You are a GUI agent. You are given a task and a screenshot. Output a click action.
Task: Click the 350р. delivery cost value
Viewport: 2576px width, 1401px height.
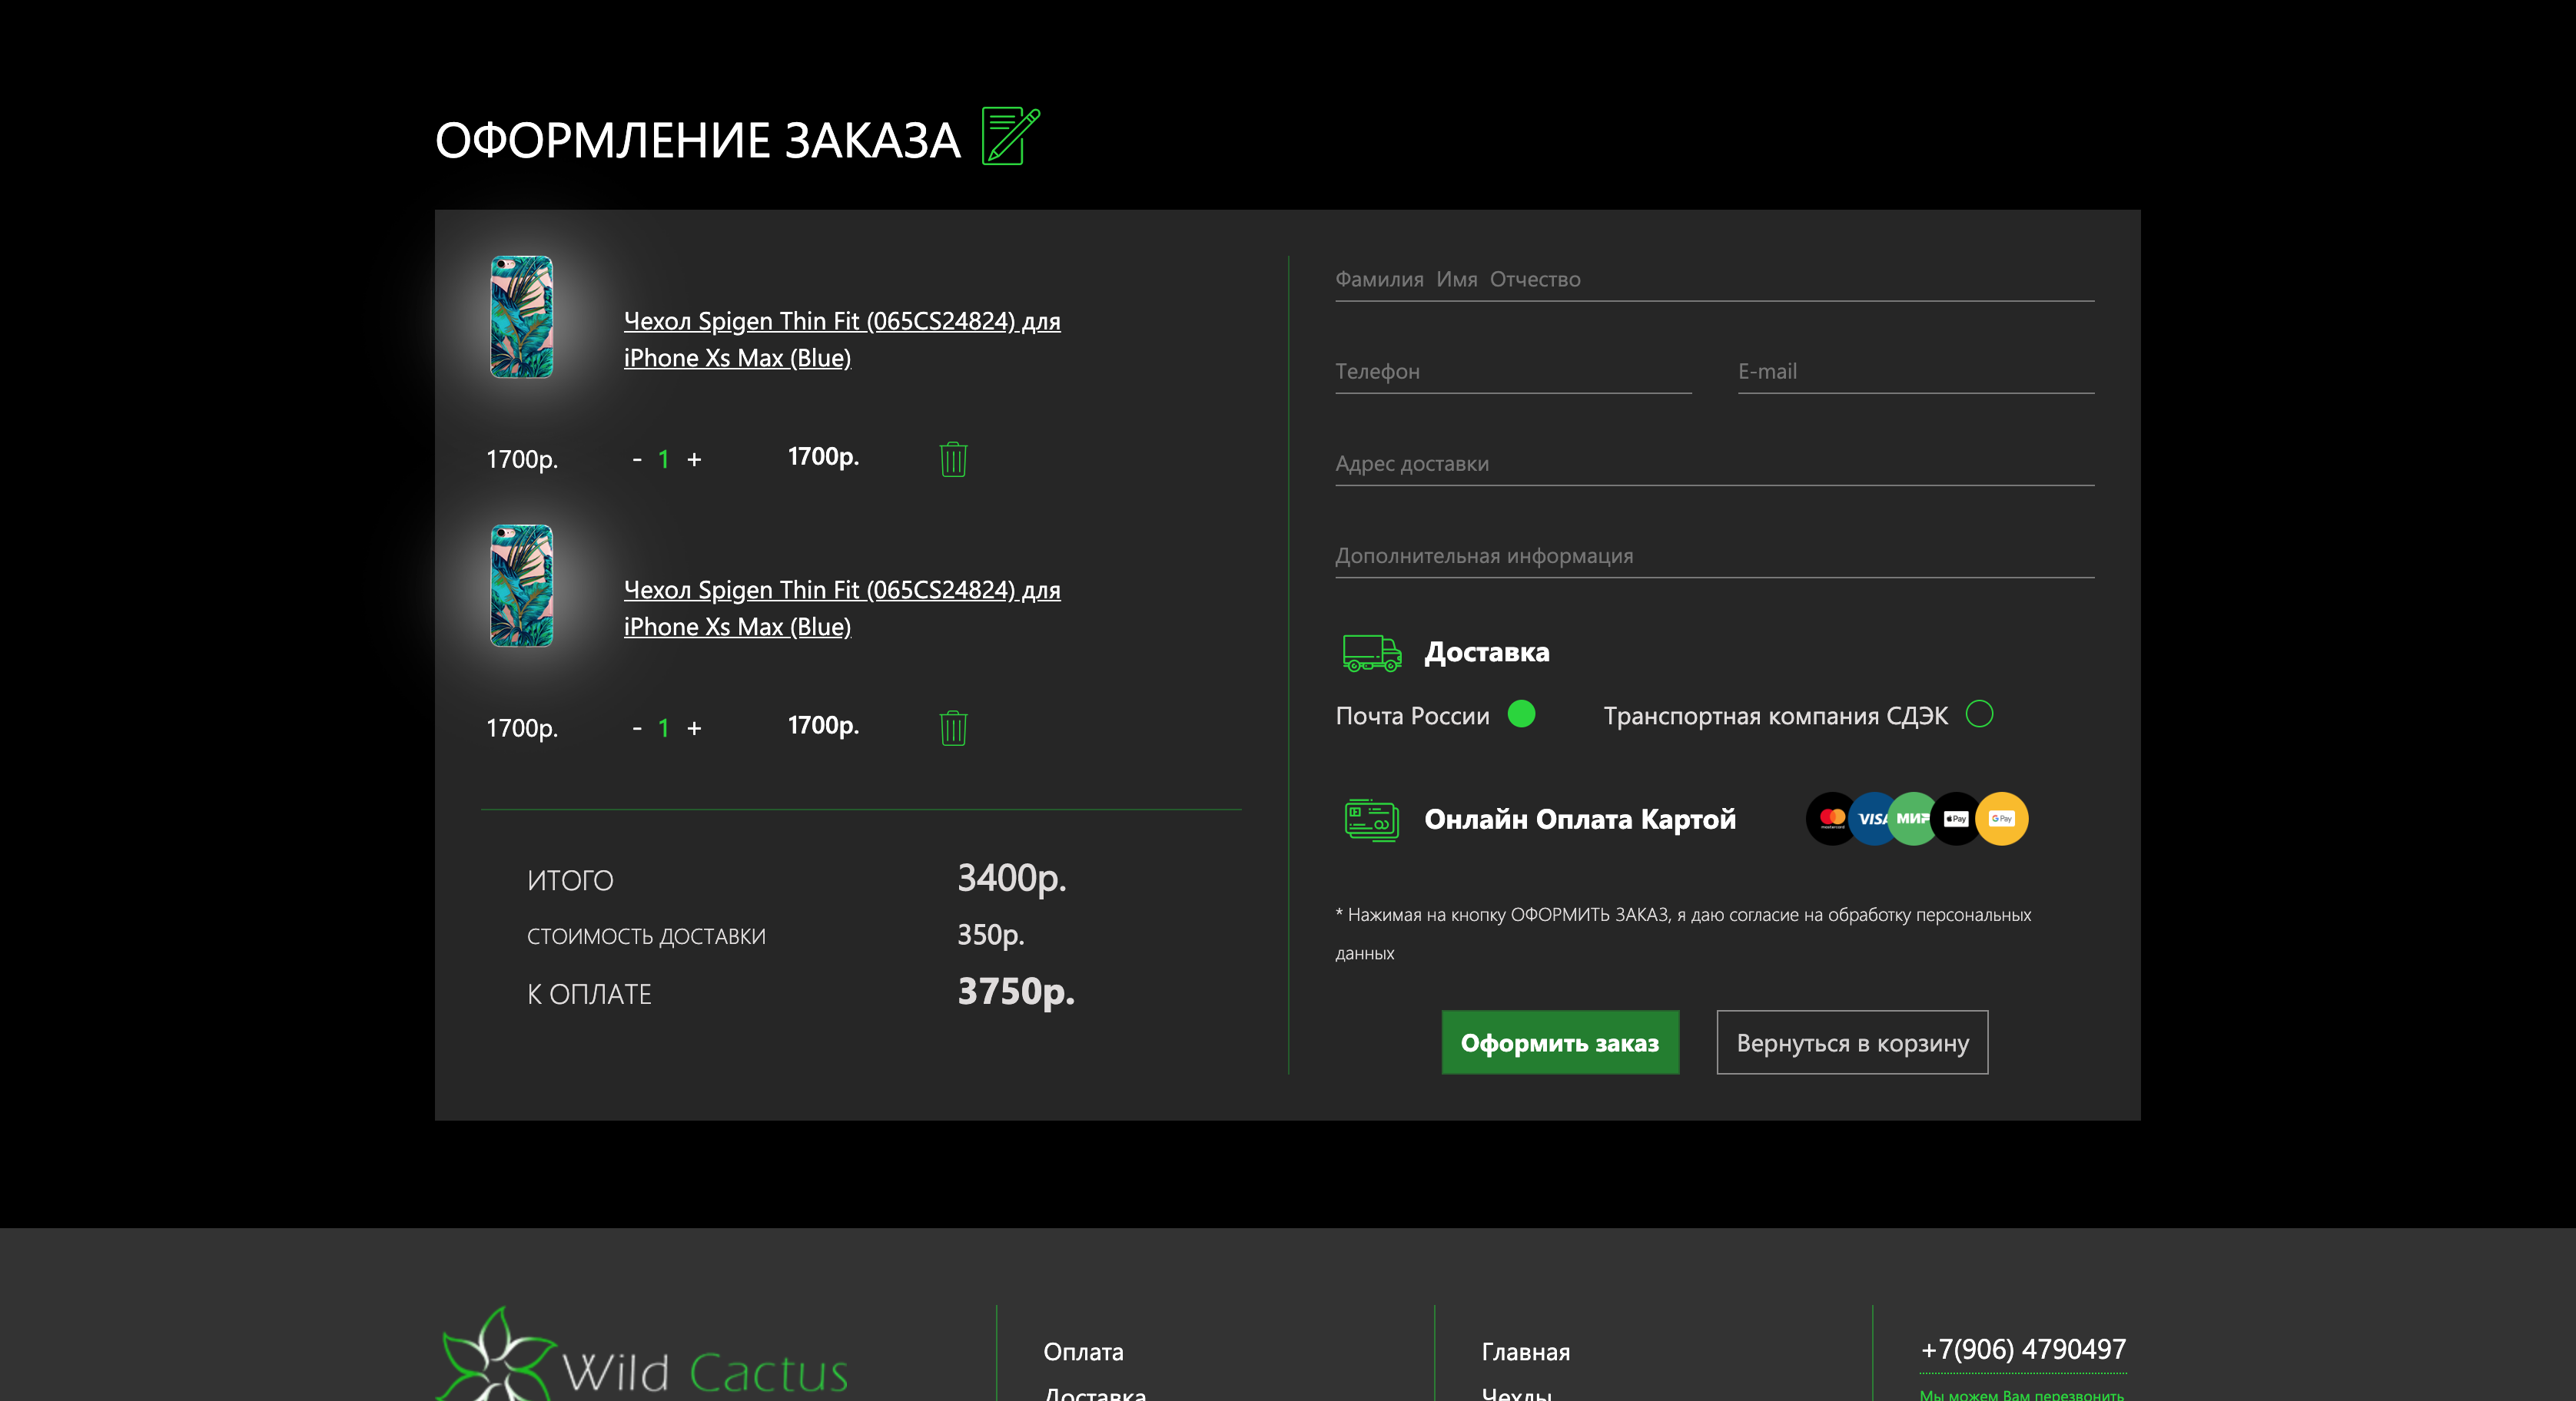(991, 936)
